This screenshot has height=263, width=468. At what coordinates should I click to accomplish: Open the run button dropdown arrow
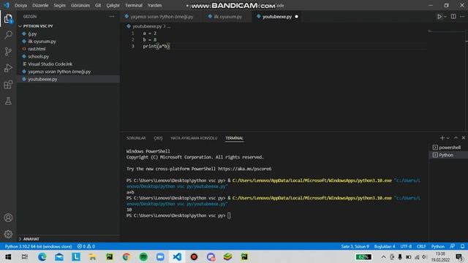(445, 17)
